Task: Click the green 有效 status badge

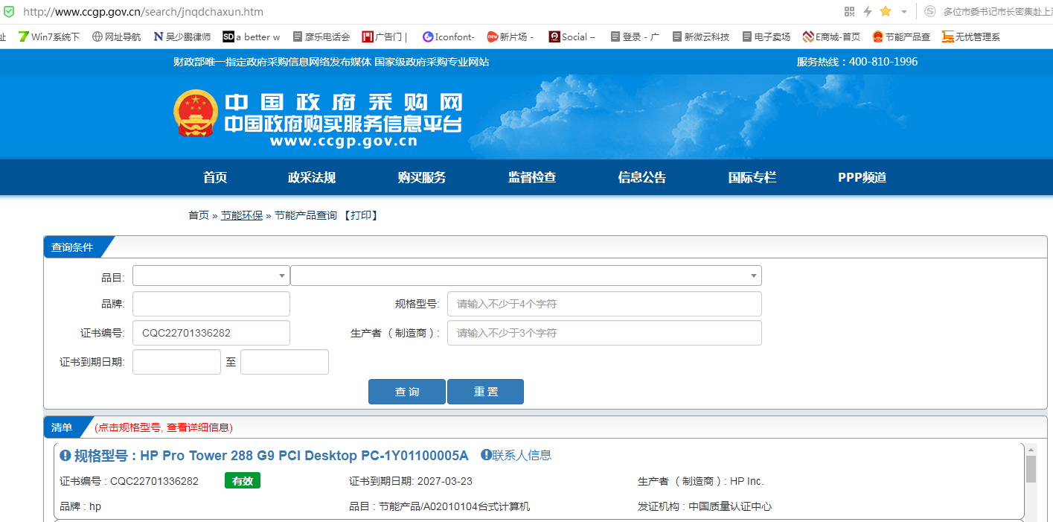Action: click(243, 481)
